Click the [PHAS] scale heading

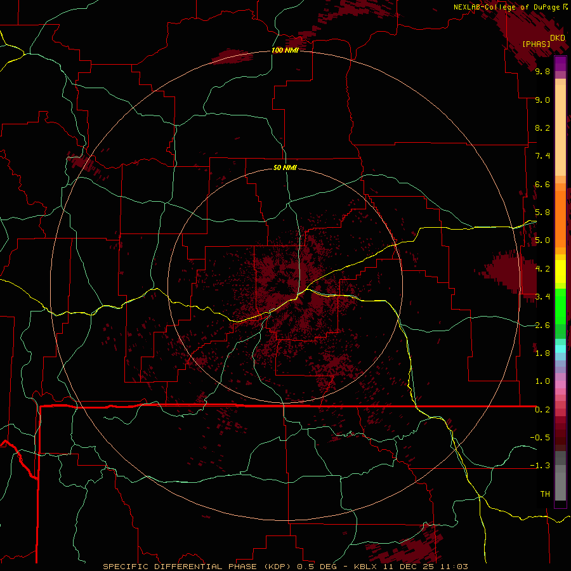tap(536, 44)
